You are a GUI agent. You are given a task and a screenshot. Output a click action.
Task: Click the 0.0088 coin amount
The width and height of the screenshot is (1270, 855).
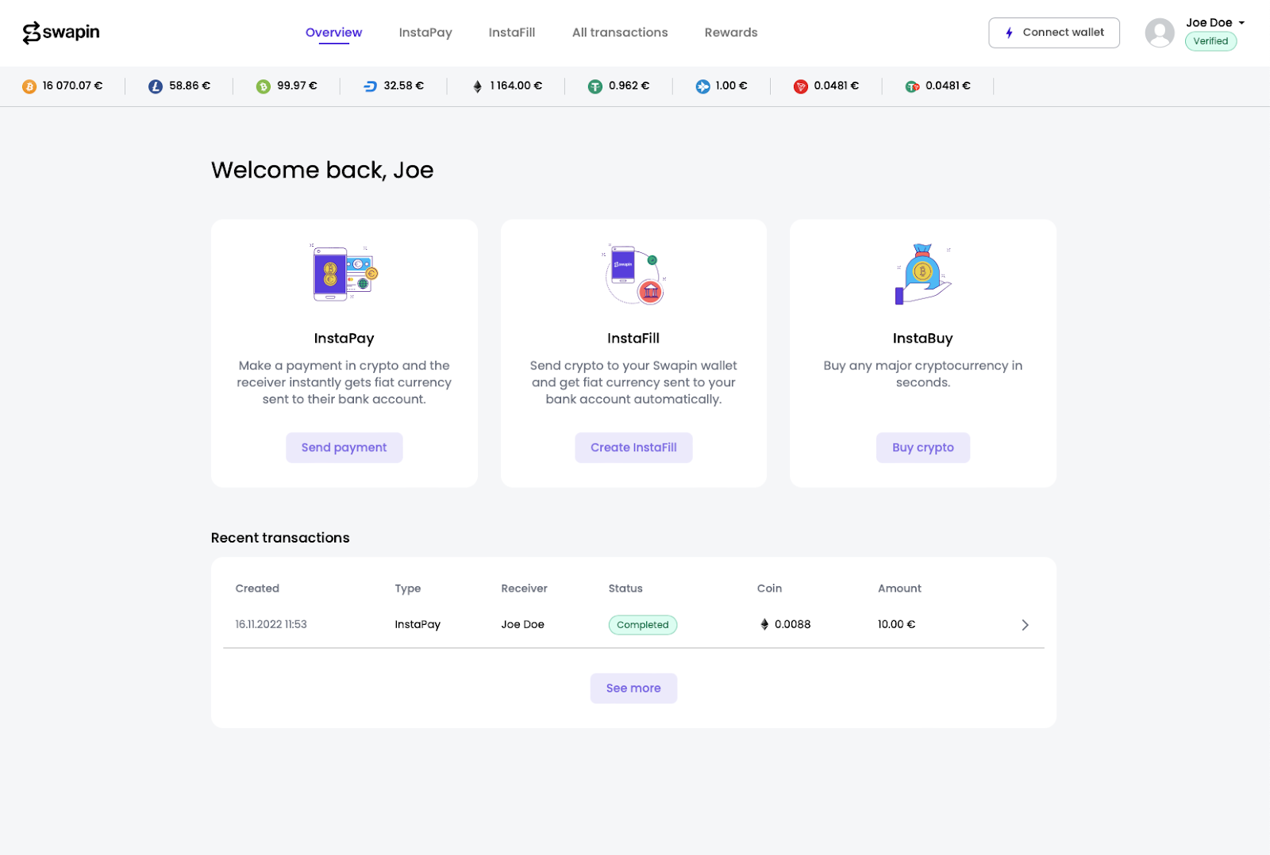pos(792,624)
